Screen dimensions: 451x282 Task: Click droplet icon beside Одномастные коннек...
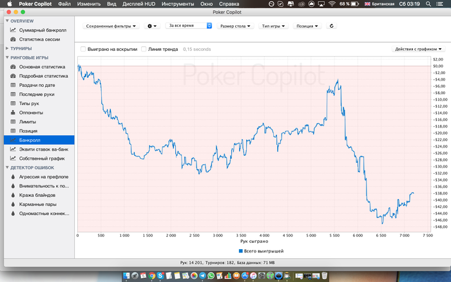pyautogui.click(x=13, y=214)
